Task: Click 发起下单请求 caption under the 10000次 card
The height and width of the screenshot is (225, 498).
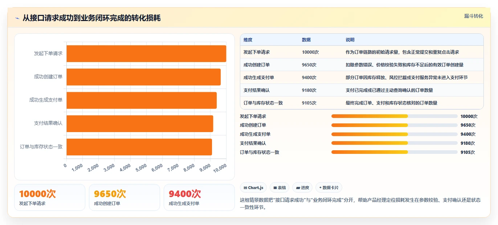Action: point(32,204)
